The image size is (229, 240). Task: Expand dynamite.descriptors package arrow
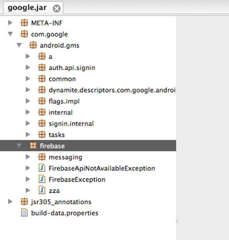28,90
